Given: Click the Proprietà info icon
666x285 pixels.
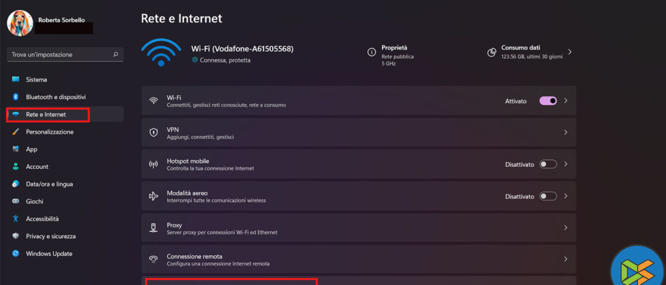Looking at the screenshot, I should coord(372,52).
